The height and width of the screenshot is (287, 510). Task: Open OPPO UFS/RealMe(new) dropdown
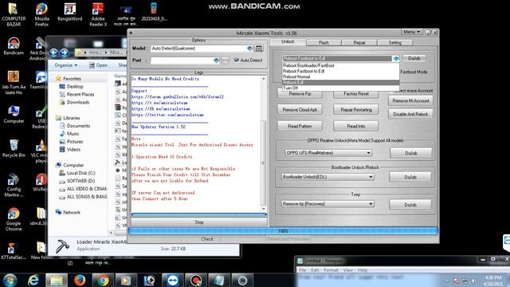click(328, 152)
